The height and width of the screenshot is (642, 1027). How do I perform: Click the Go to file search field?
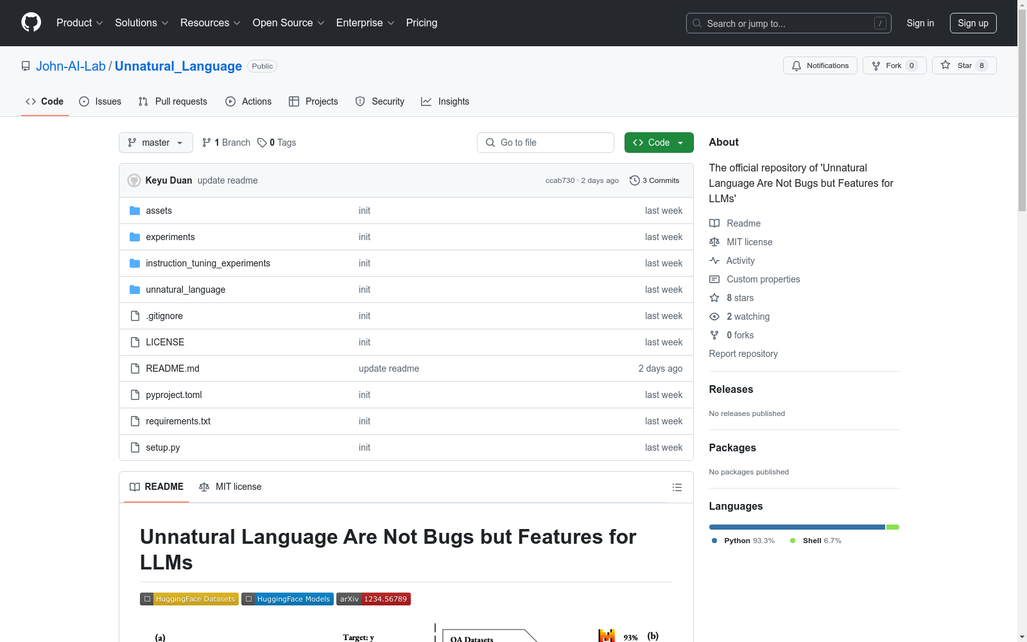pos(546,143)
